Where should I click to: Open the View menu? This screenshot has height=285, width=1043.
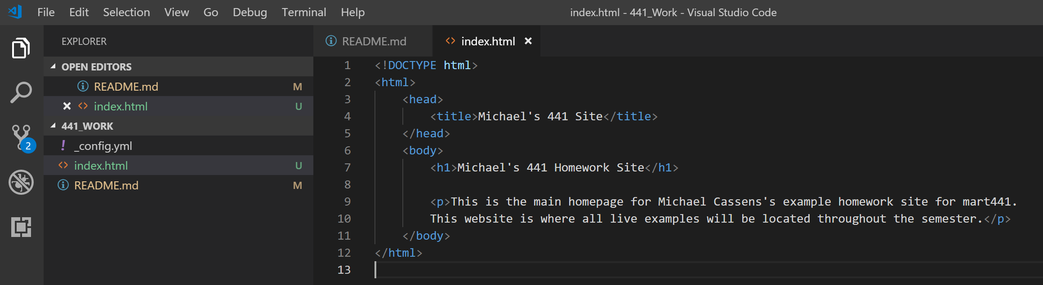(x=177, y=12)
